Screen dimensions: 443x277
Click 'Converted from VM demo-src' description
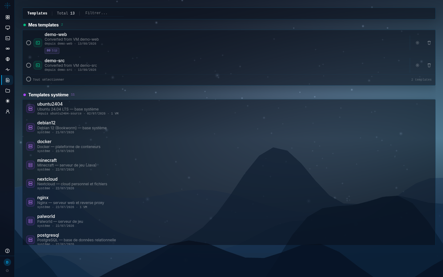pyautogui.click(x=71, y=66)
